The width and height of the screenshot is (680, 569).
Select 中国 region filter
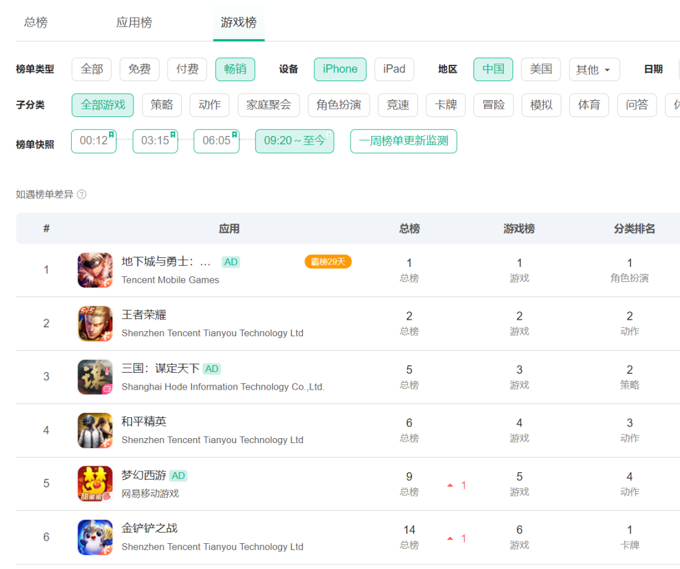click(493, 69)
